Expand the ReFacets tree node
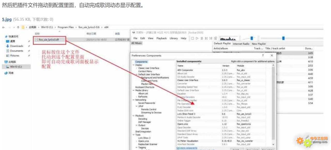 [137, 97]
